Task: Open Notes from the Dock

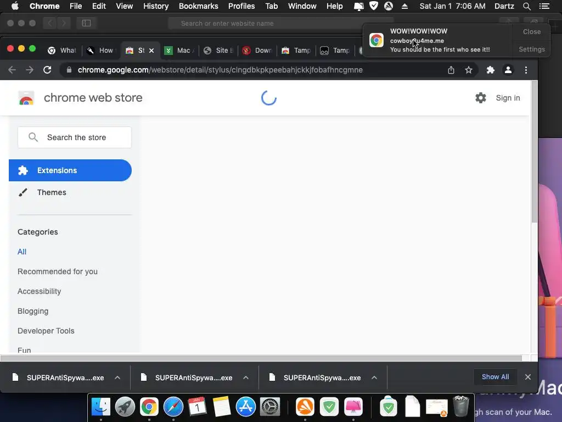Action: (x=222, y=407)
